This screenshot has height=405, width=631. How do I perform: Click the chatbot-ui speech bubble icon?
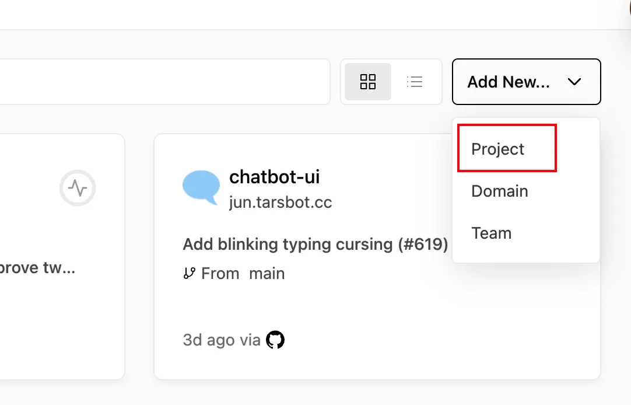pyautogui.click(x=201, y=187)
